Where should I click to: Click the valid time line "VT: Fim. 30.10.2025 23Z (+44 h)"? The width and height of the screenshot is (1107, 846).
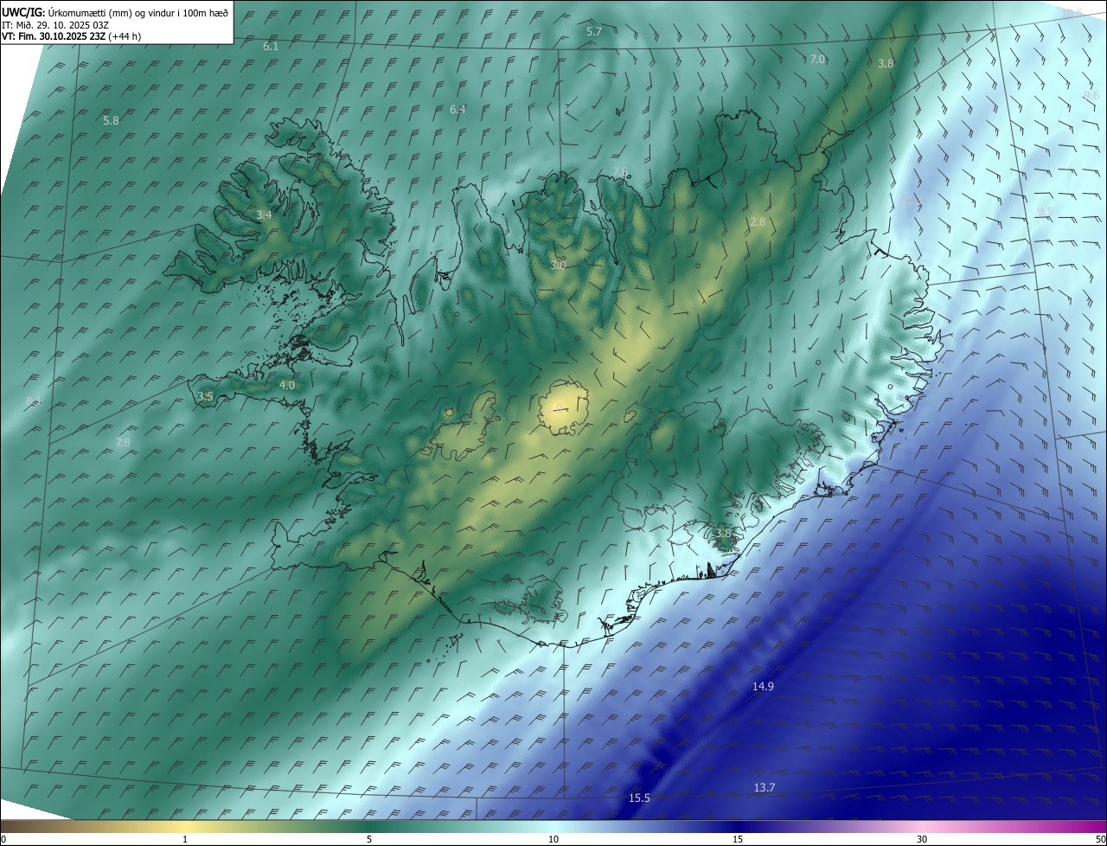click(x=72, y=36)
